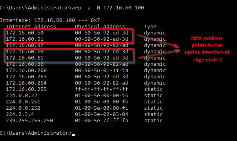Select broadcast MAC ff-ff-ff-ff-ff-ff
The height and width of the screenshot is (141, 237).
point(102,89)
